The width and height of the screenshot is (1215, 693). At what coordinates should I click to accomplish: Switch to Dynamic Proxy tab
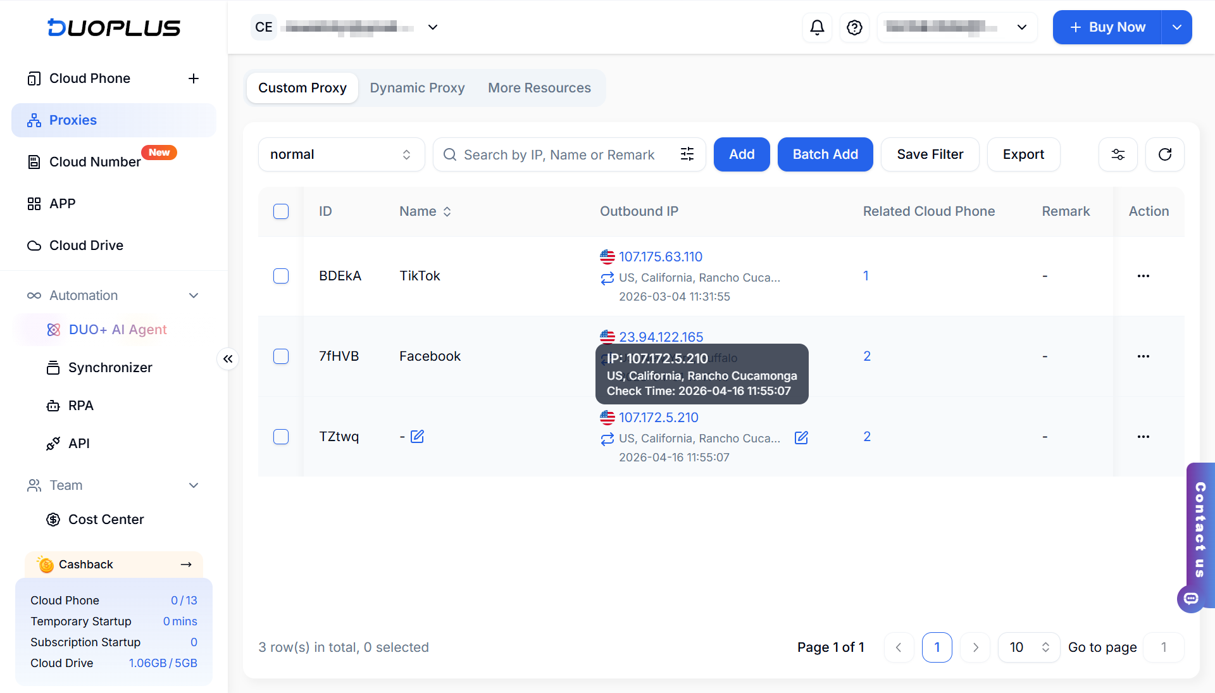point(417,88)
